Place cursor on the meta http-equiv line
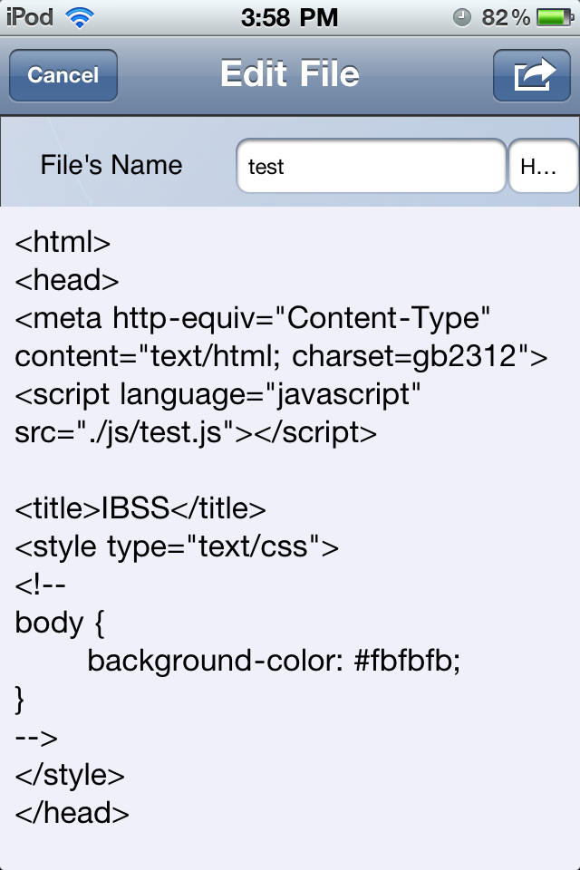Image resolution: width=580 pixels, height=870 pixels. 253,318
